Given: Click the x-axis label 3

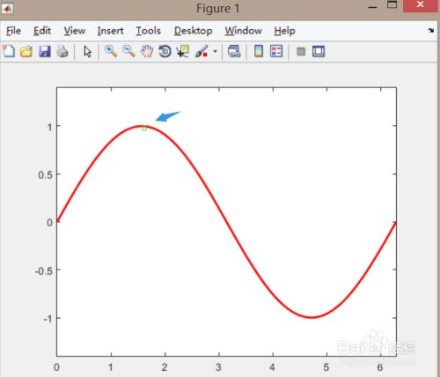Looking at the screenshot, I should pyautogui.click(x=218, y=367).
